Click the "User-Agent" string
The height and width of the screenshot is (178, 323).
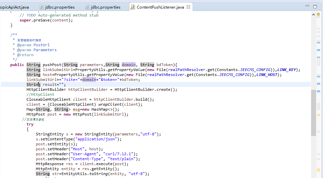click(x=85, y=154)
